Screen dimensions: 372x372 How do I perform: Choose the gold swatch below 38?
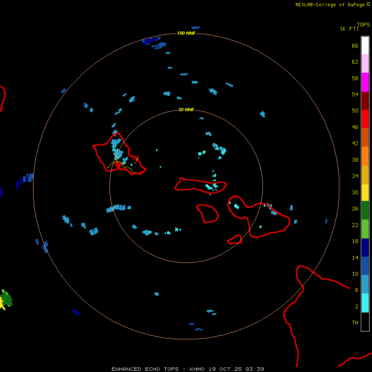[365, 175]
